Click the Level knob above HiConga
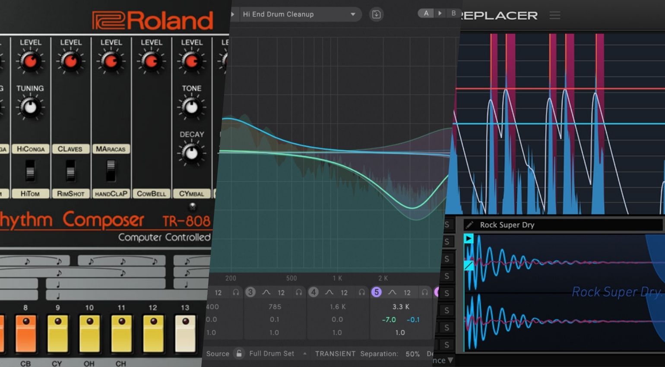The width and height of the screenshot is (665, 367). 30,62
